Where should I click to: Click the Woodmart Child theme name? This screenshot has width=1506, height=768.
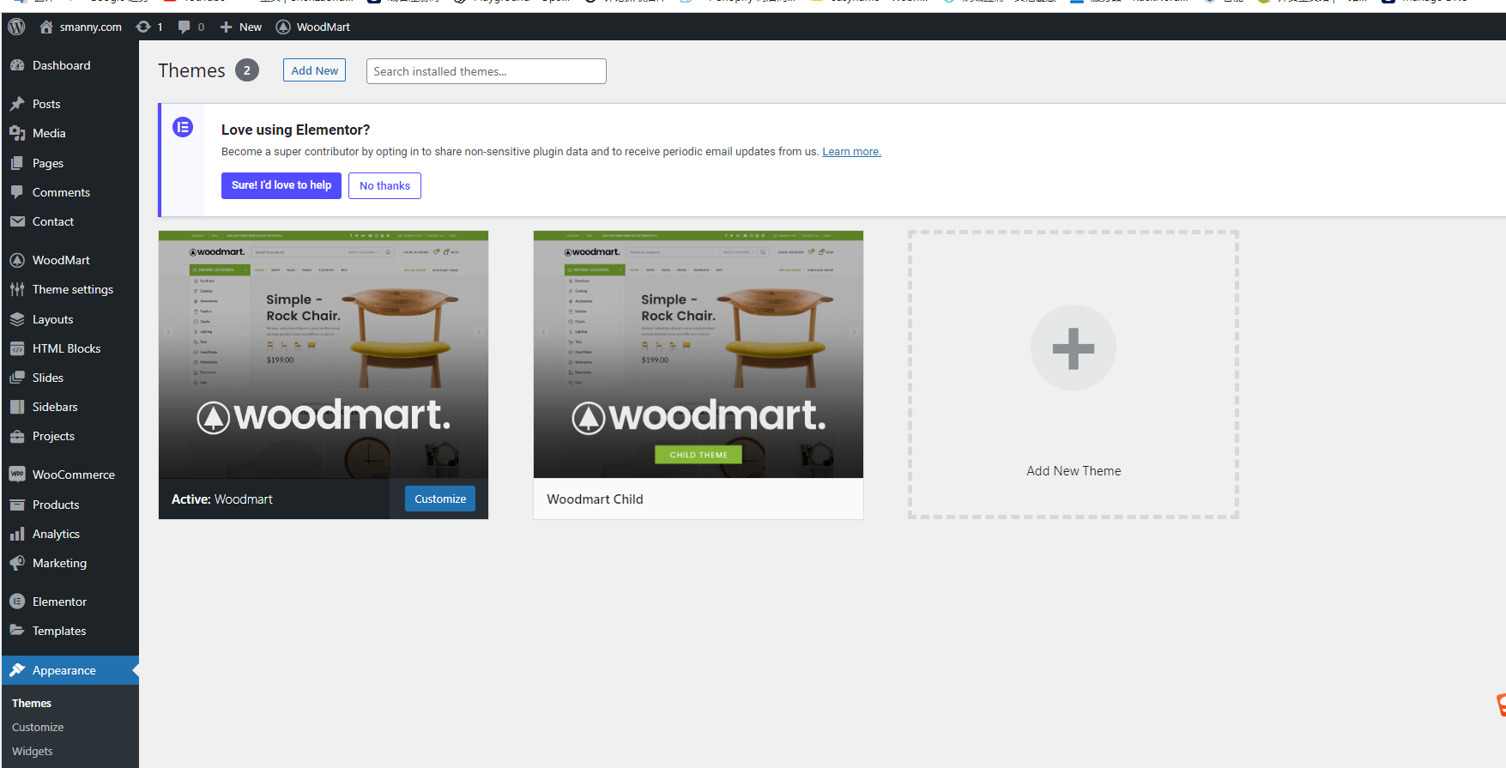click(x=595, y=499)
